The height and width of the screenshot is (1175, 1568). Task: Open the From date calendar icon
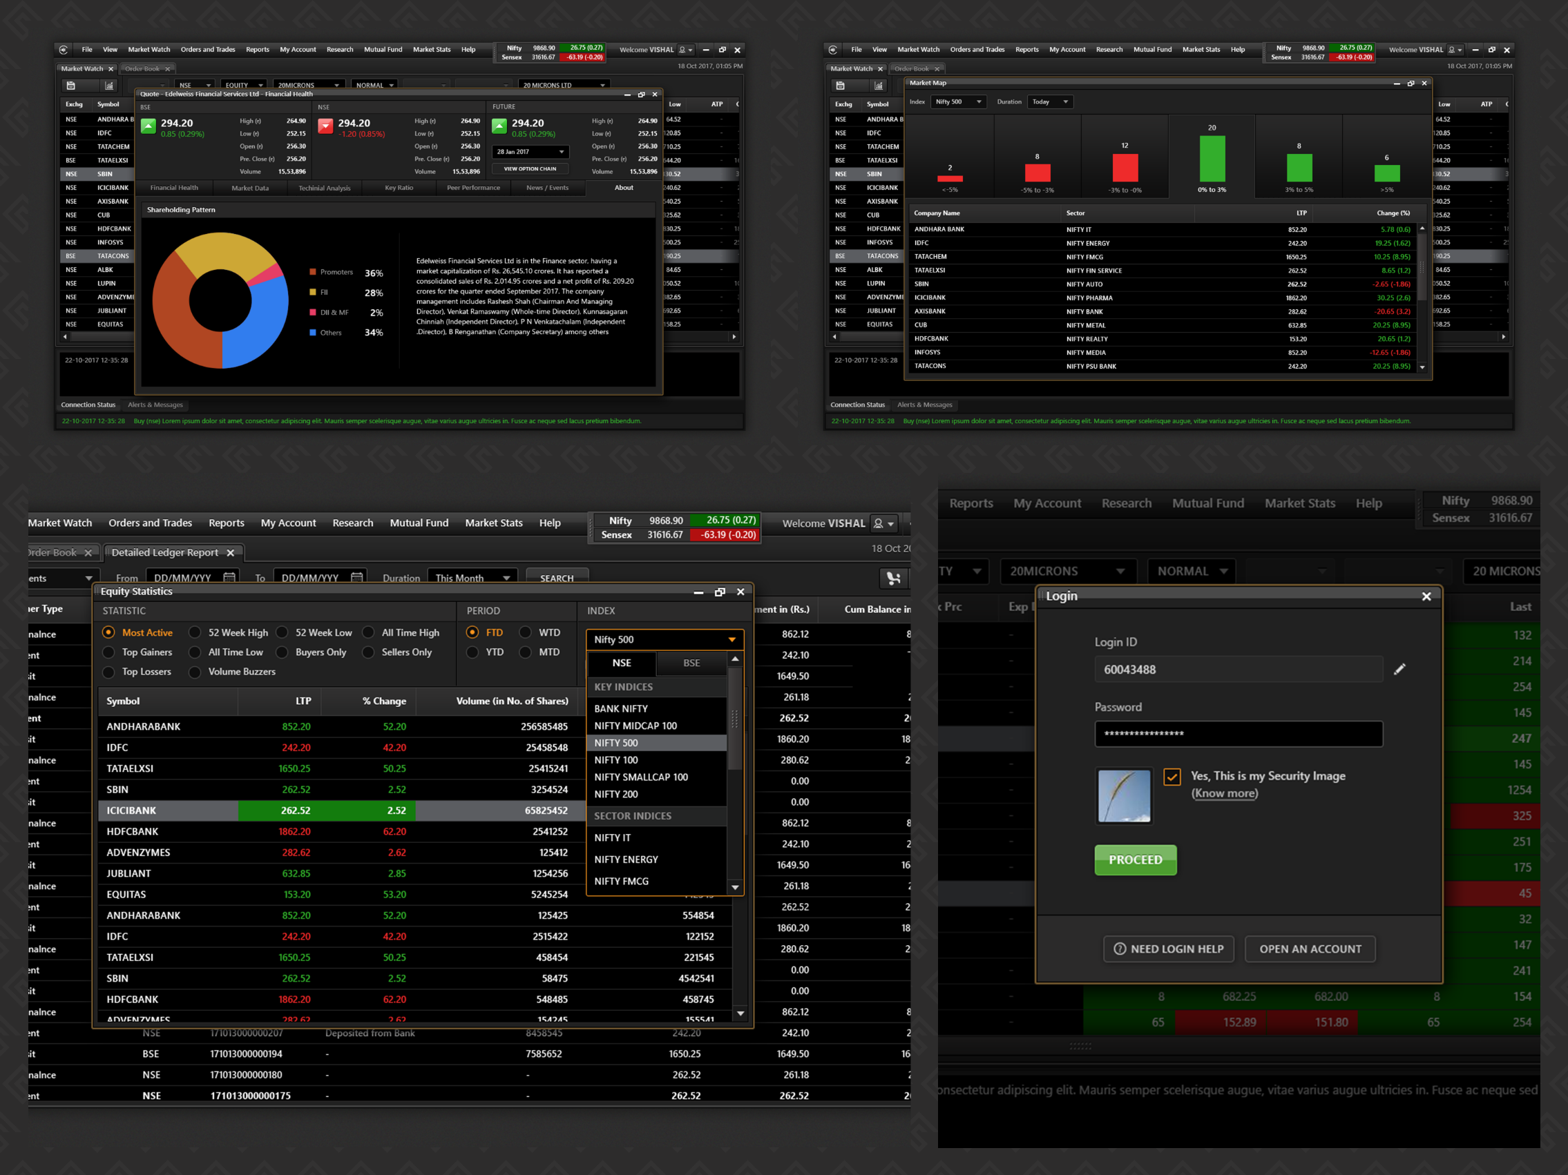[x=229, y=577]
